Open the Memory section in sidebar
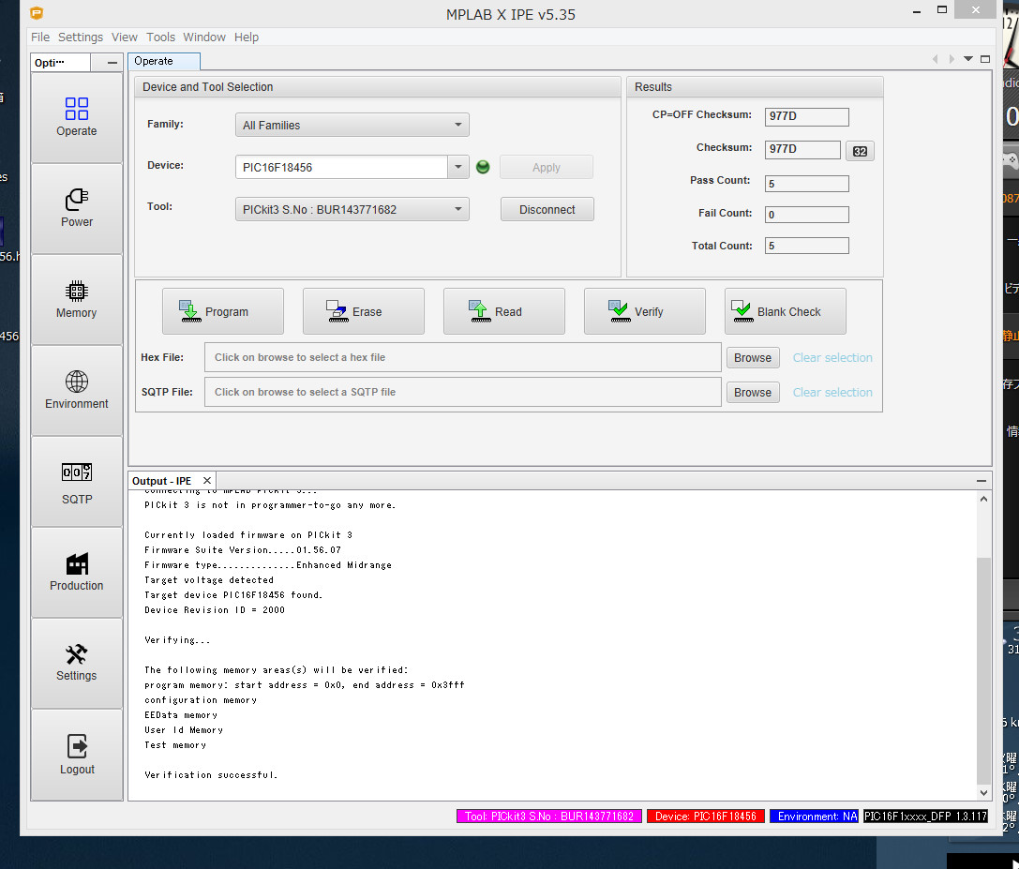 tap(77, 300)
